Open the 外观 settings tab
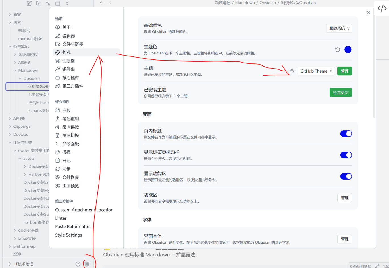The height and width of the screenshot is (268, 389). coord(86,52)
